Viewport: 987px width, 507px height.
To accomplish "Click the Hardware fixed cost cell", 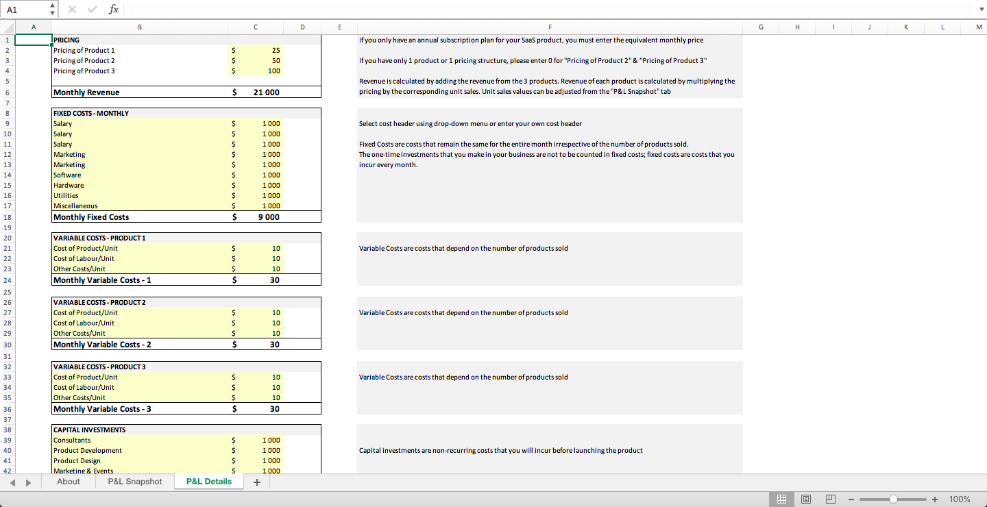I will pos(139,185).
